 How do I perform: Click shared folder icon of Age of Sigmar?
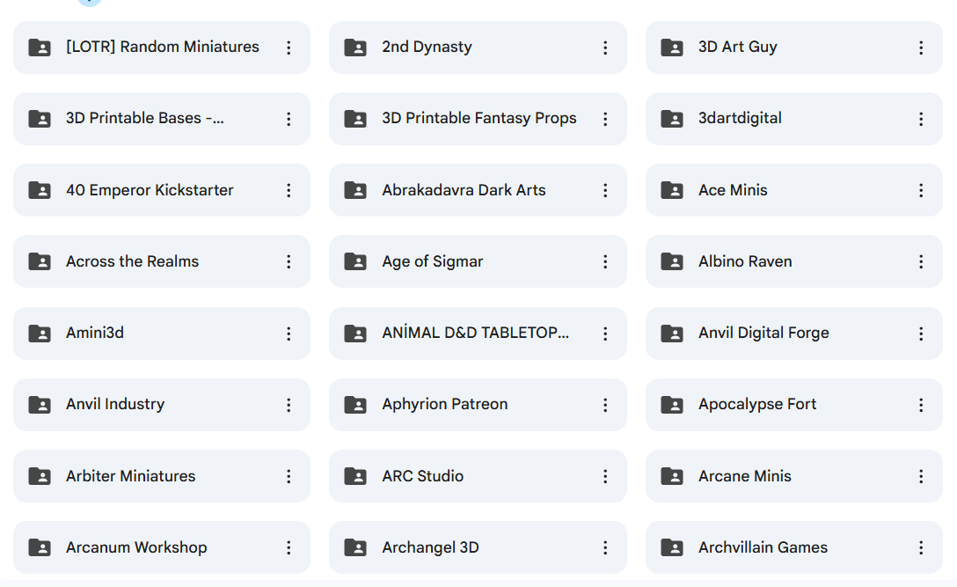tap(355, 262)
